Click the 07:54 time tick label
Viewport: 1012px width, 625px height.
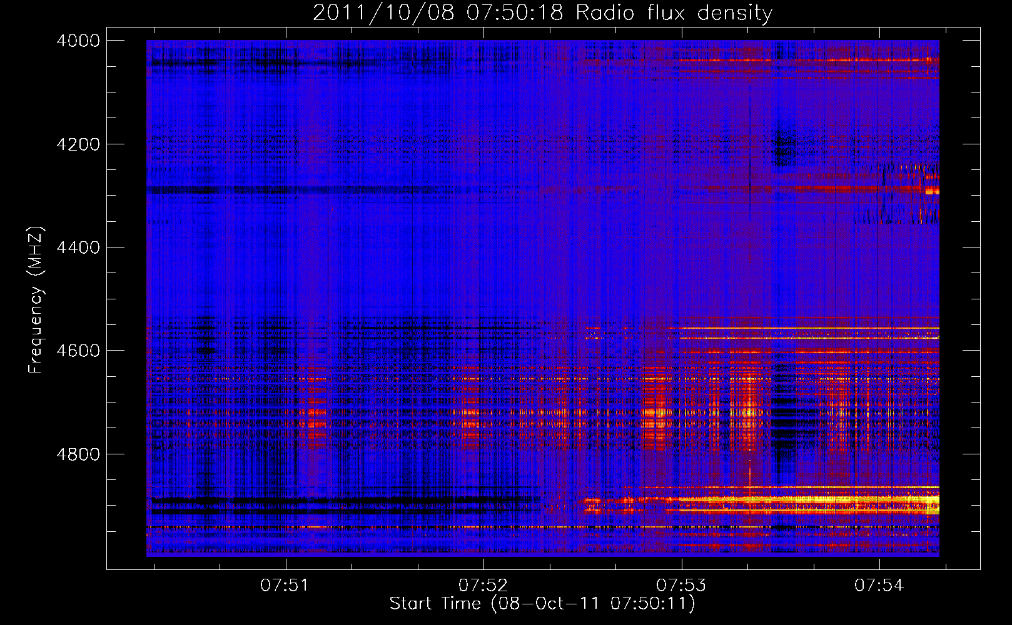point(879,585)
